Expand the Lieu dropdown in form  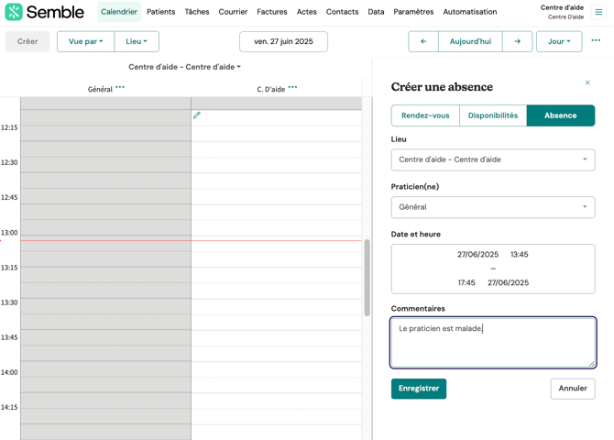tap(493, 159)
